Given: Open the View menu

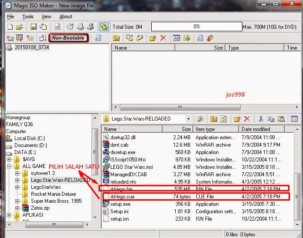Looking at the screenshot, I should 46,17.
